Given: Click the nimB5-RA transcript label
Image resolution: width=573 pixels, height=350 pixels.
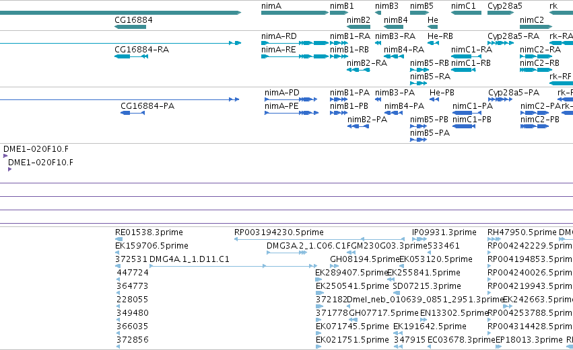Looking at the screenshot, I should point(430,77).
